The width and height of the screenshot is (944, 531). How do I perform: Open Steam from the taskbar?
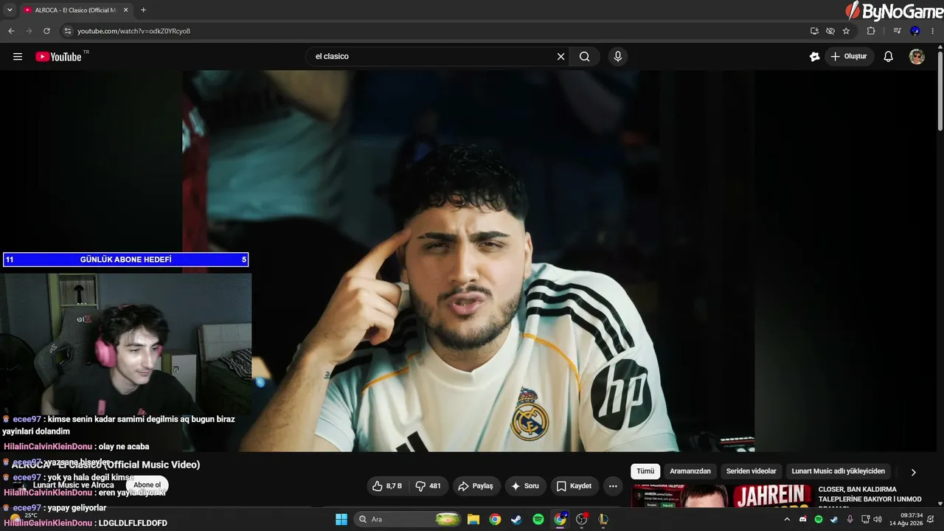tap(516, 519)
